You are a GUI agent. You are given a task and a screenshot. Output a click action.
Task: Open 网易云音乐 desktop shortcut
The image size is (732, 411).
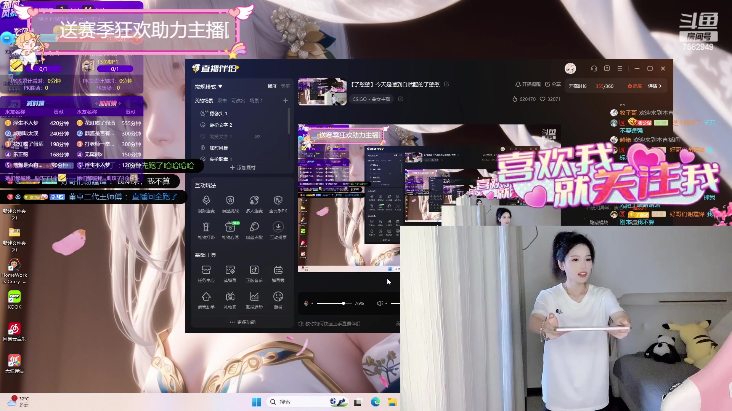[14, 332]
